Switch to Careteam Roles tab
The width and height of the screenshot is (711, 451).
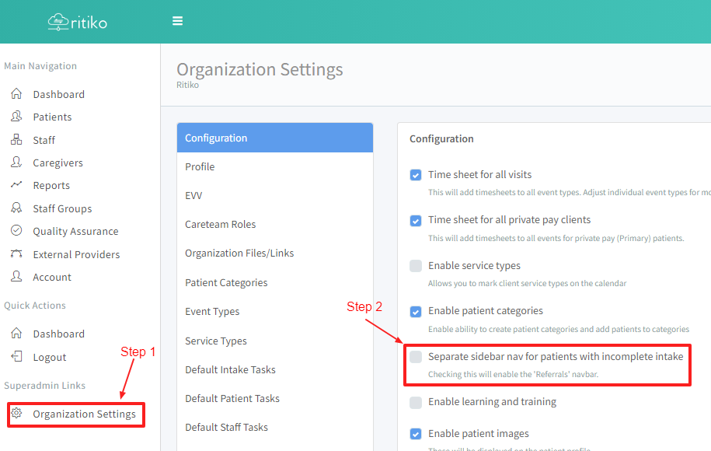(220, 224)
